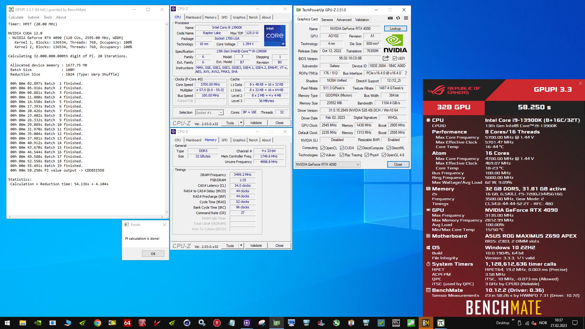
Task: Open File Explorer from the taskbar
Action: pyautogui.click(x=23, y=323)
